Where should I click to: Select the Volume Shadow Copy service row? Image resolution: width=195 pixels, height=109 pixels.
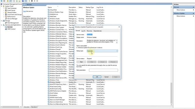tap(76, 12)
